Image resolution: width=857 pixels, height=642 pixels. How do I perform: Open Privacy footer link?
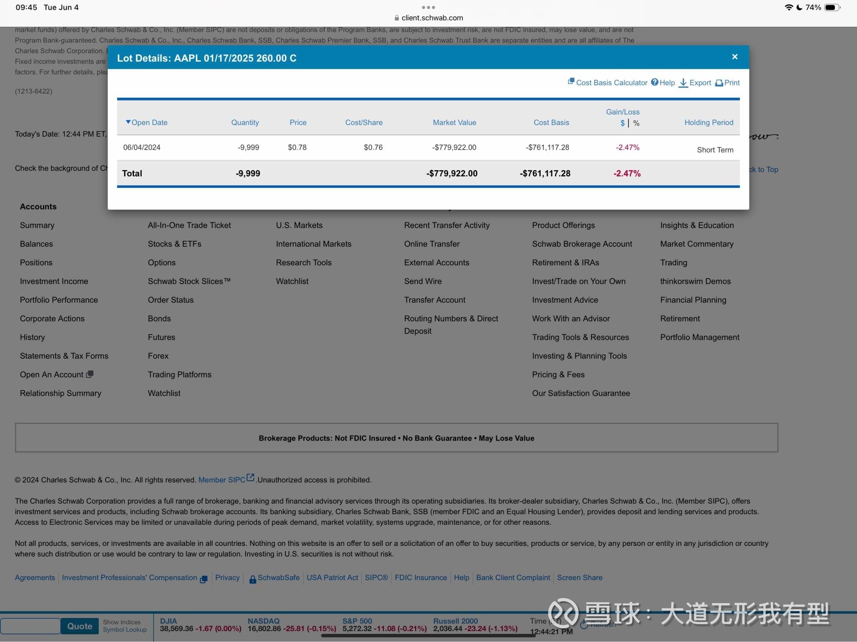coord(227,578)
